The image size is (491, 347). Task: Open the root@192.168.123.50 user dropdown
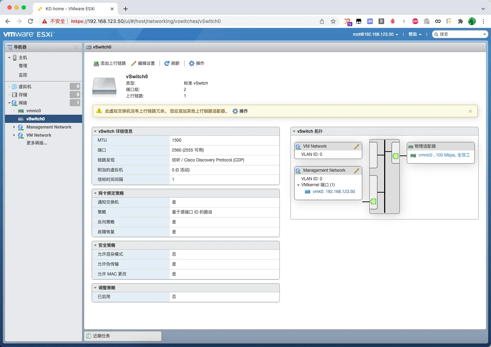375,34
